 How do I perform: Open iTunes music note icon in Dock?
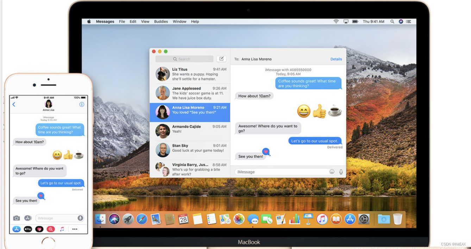click(322, 219)
